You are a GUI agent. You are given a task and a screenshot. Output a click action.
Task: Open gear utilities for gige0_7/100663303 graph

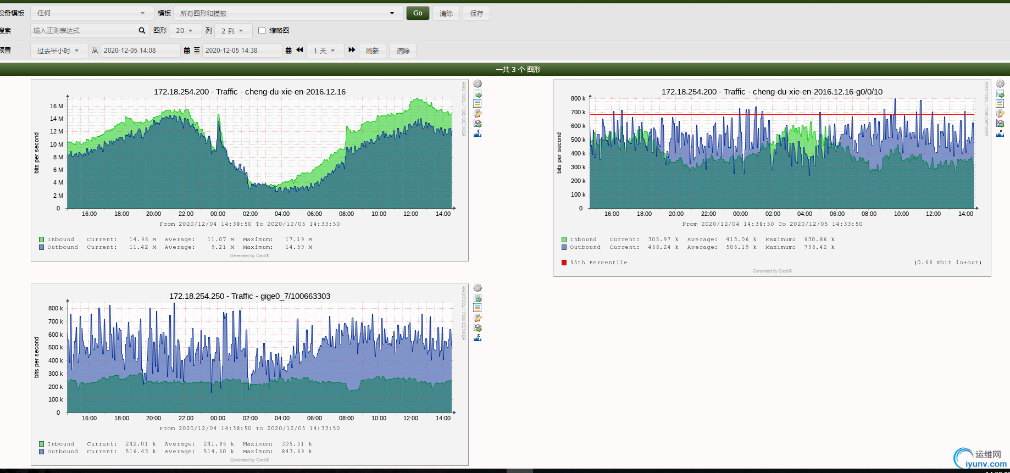[x=478, y=288]
